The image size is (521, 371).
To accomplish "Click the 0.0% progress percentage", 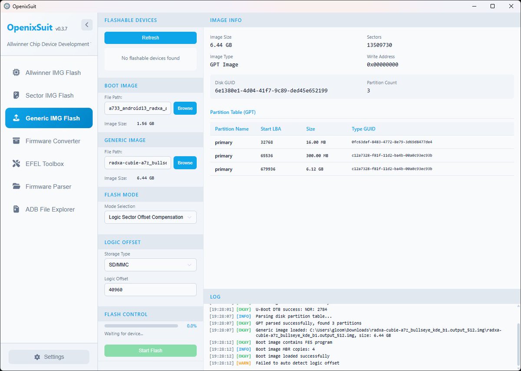I will [191, 326].
